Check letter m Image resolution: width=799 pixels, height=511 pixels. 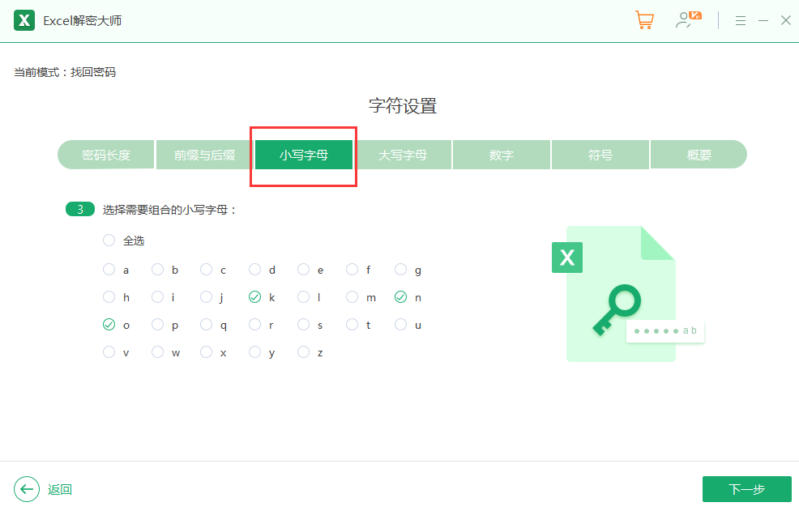tap(352, 297)
